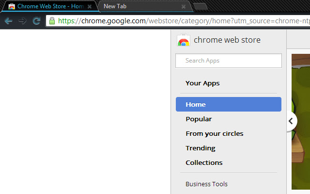Click the green HTTPS lock icon
The width and height of the screenshot is (310, 194).
52,21
